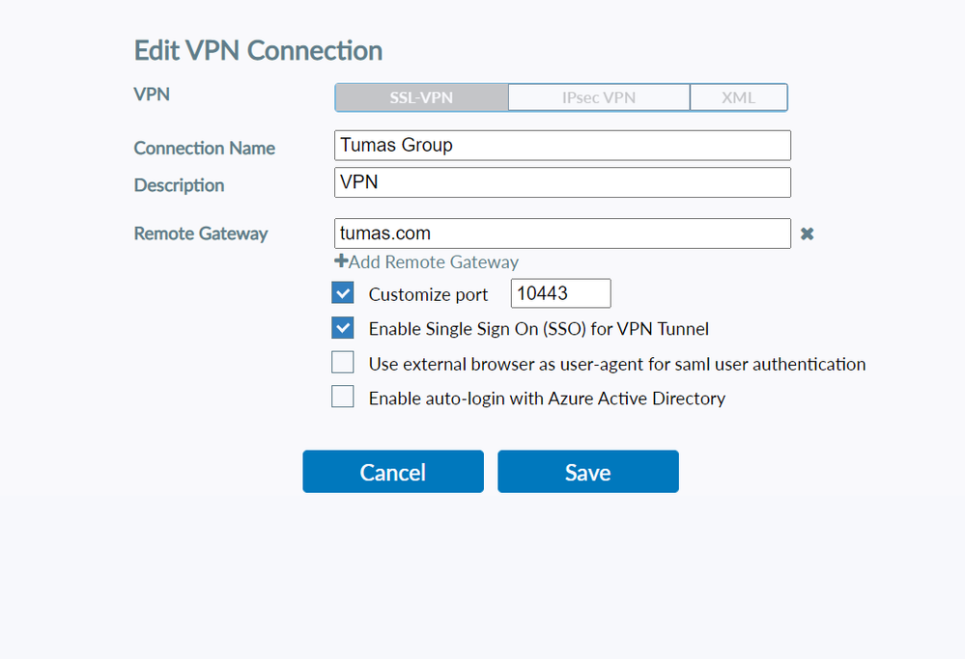Click the plus icon to add a gateway

pos(341,261)
